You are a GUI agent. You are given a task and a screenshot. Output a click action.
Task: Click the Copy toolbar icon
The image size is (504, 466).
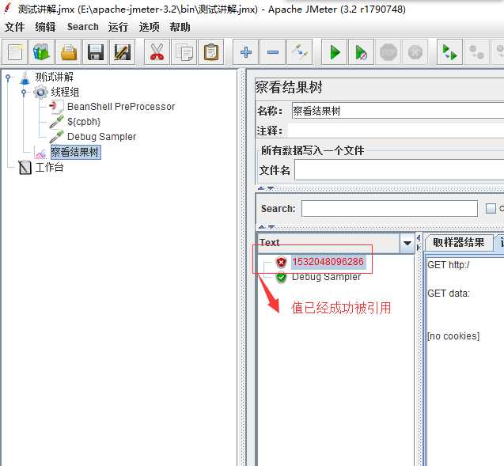(x=184, y=52)
